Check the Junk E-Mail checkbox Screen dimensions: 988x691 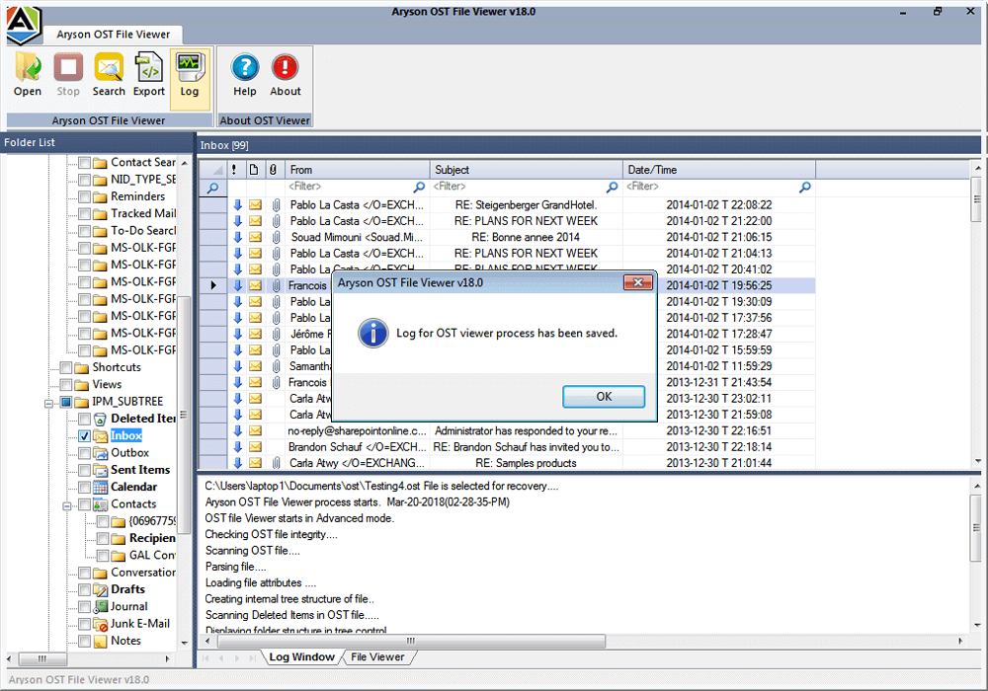coord(84,624)
